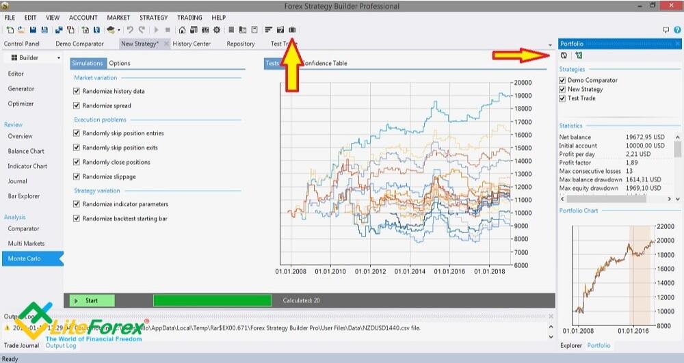
Task: Click the briefcase Portfolio toolbar icon
Action: (x=292, y=29)
